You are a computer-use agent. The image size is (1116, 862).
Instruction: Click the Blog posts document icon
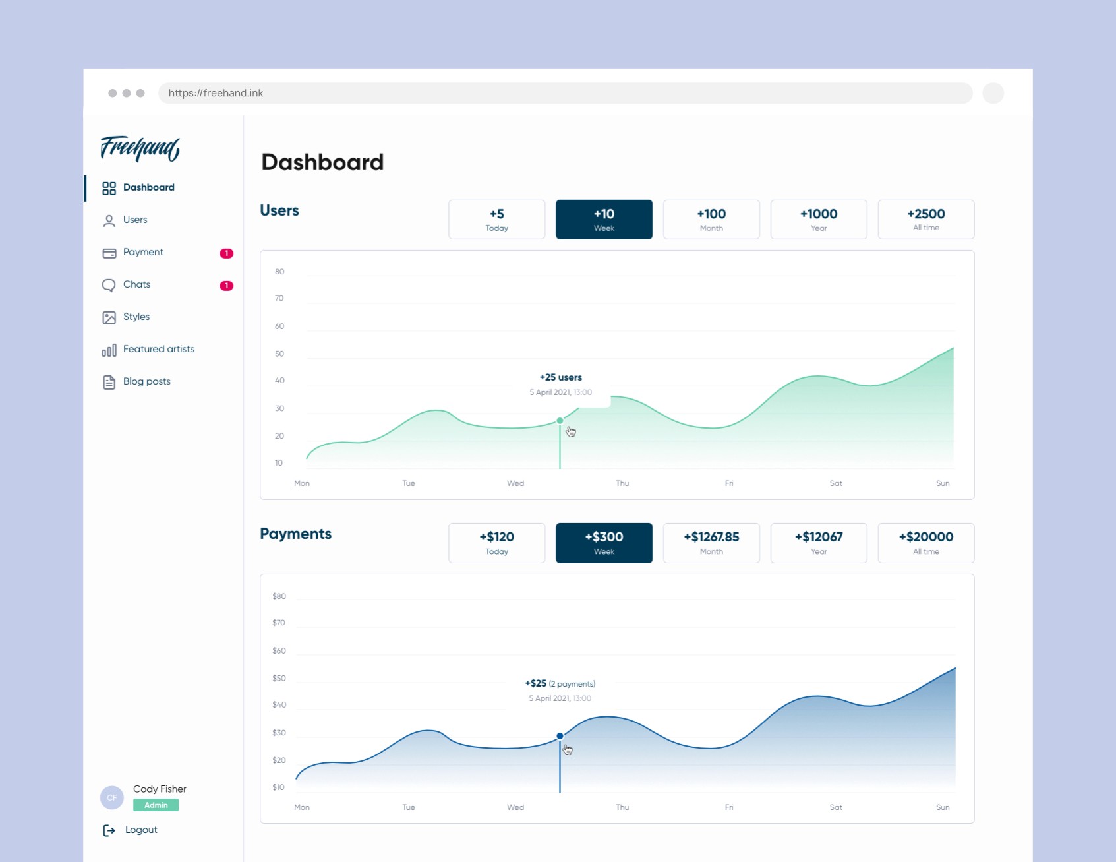click(109, 382)
